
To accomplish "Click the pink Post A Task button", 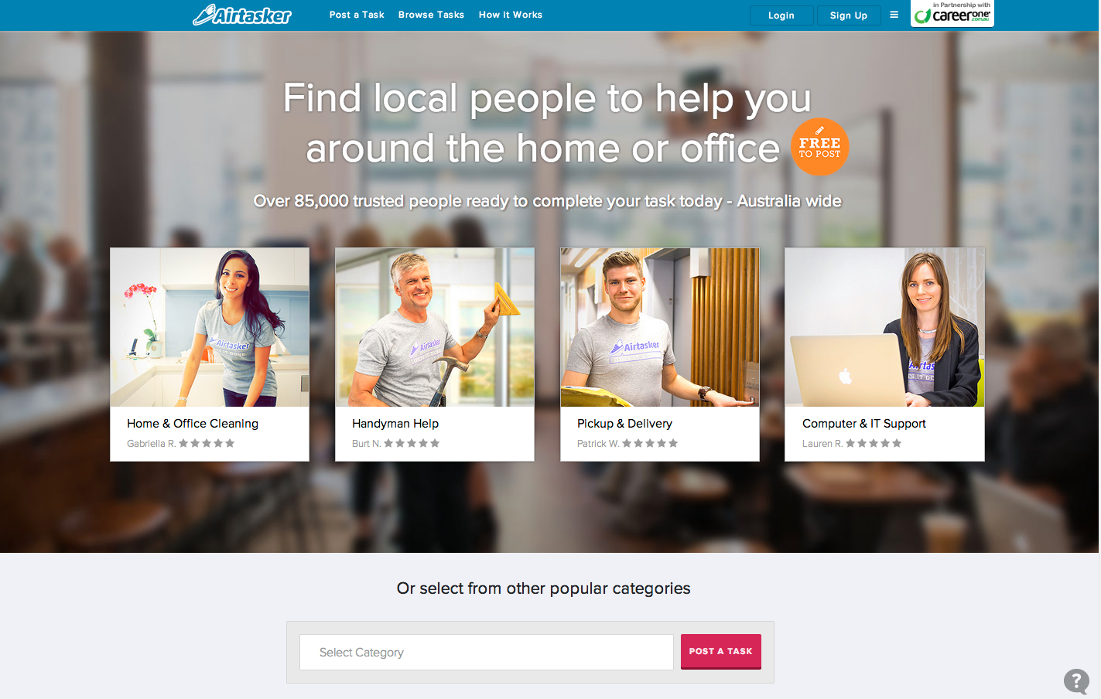I will 721,651.
